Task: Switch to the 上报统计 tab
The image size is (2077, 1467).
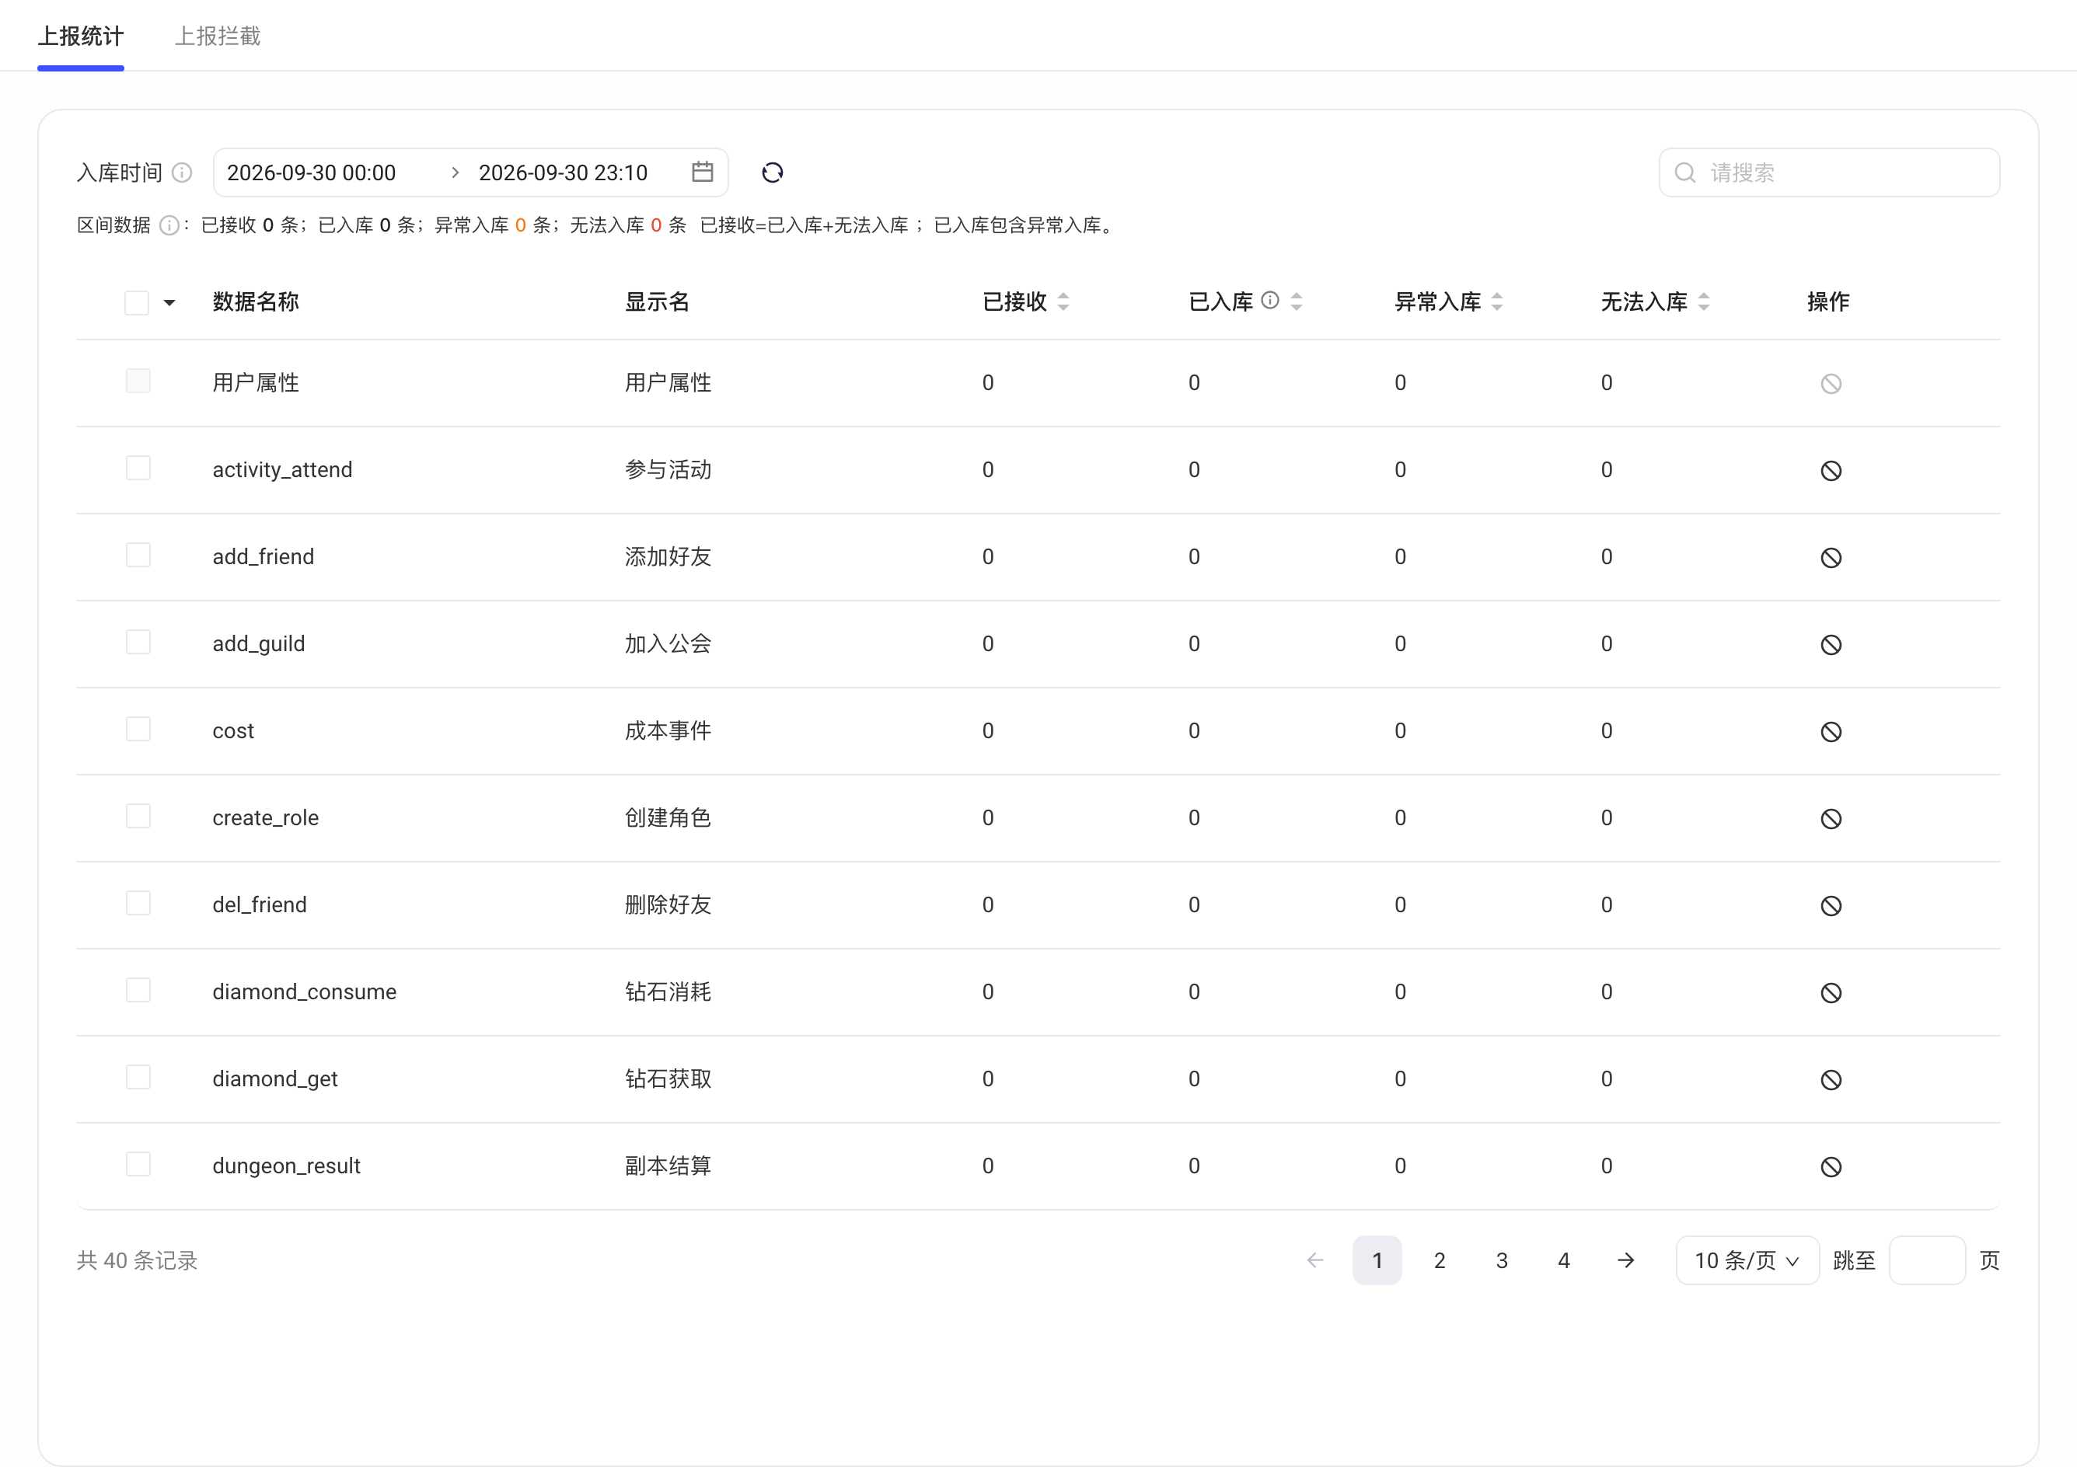Action: point(81,37)
